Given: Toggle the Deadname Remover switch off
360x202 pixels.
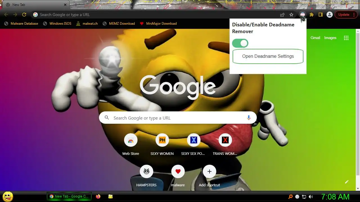Looking at the screenshot, I should tap(240, 43).
